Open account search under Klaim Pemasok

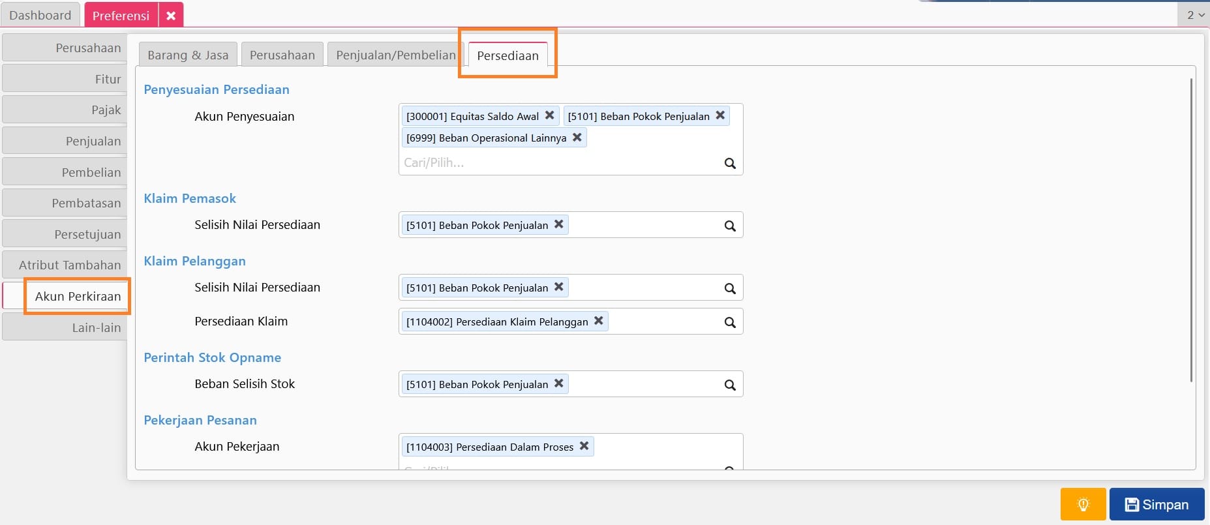pyautogui.click(x=730, y=226)
